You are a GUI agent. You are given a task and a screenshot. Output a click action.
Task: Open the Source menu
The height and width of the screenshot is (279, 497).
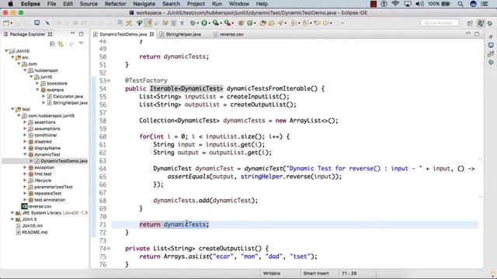tap(89, 4)
